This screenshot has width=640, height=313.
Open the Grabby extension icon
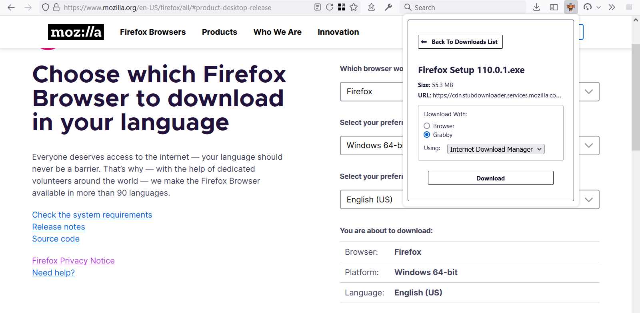click(571, 7)
